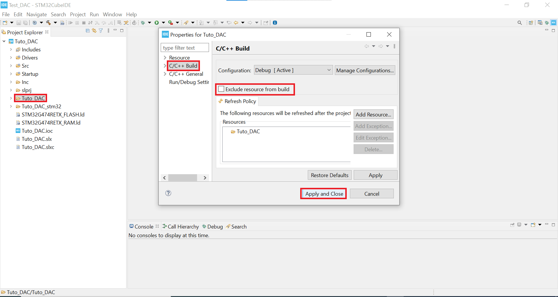558x297 pixels.
Task: Click Manage Configurations button
Action: 365,70
